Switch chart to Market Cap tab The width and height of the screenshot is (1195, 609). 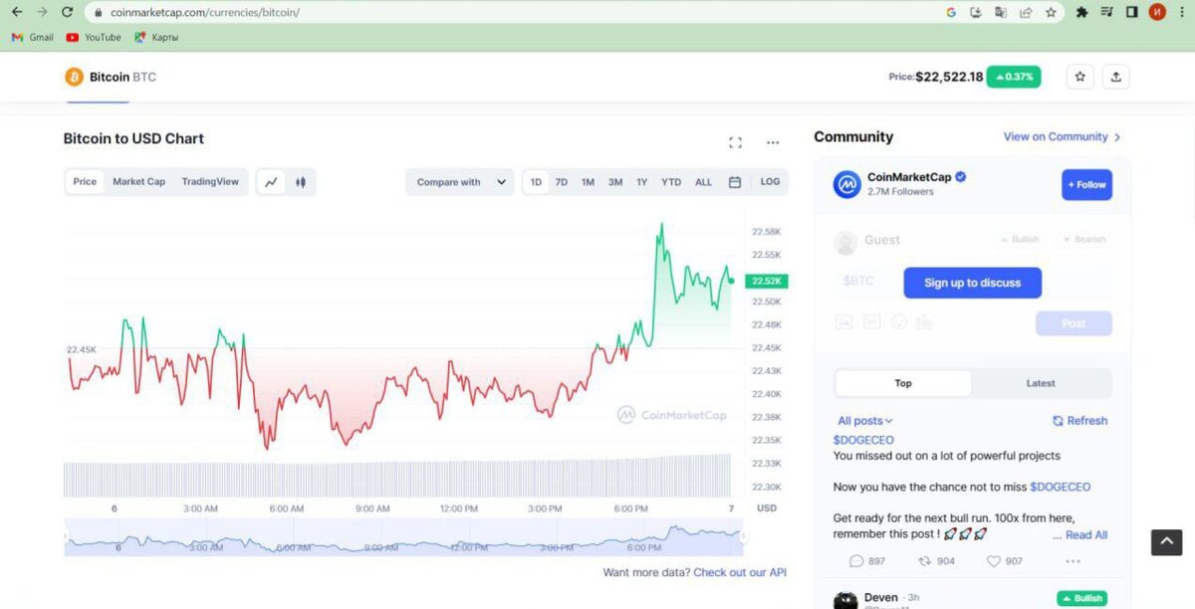point(138,182)
